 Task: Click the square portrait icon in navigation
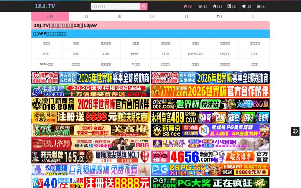(x=229, y=6)
